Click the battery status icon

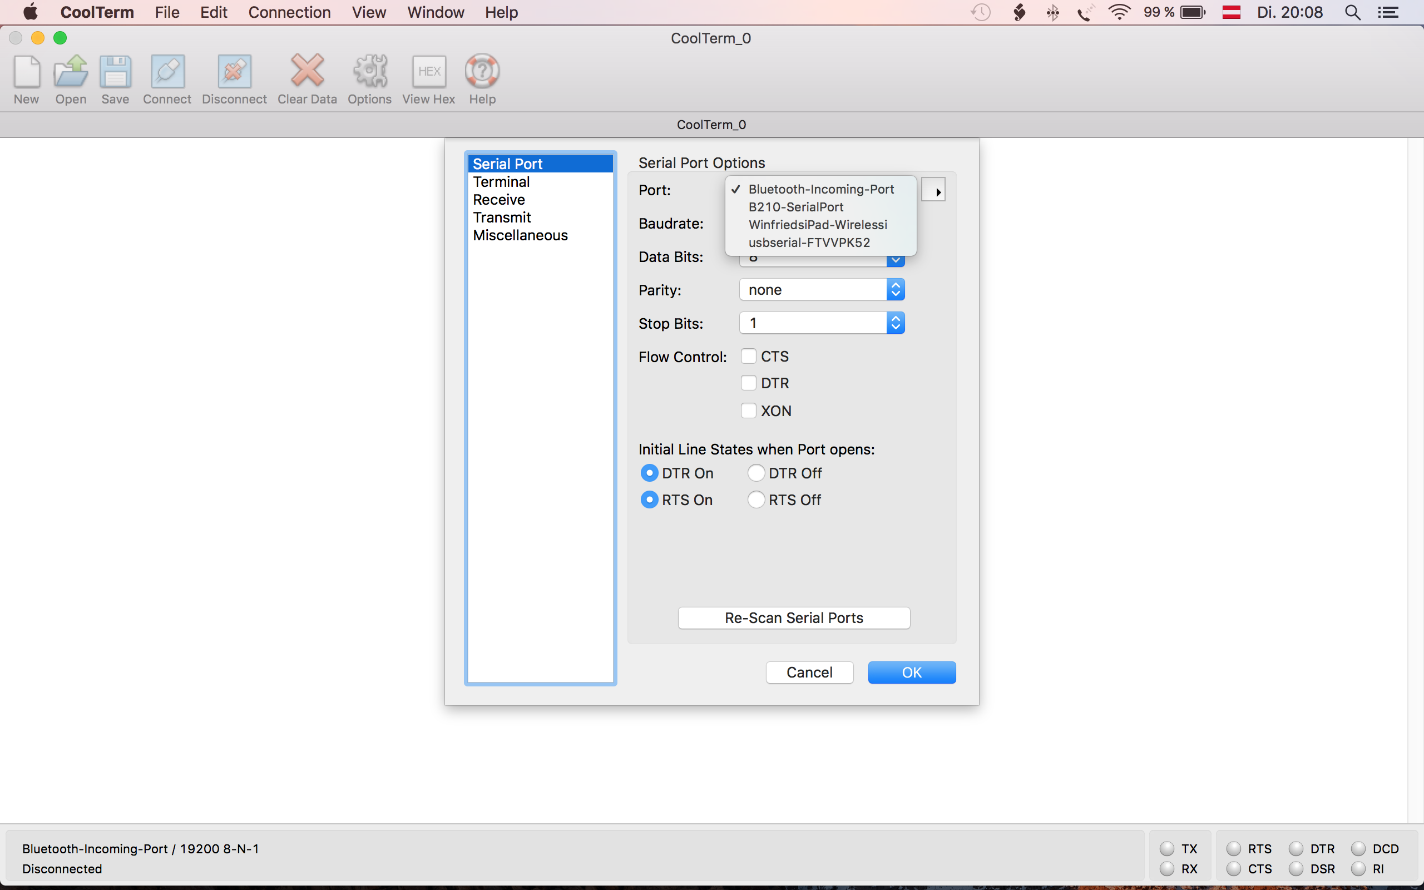pos(1193,12)
